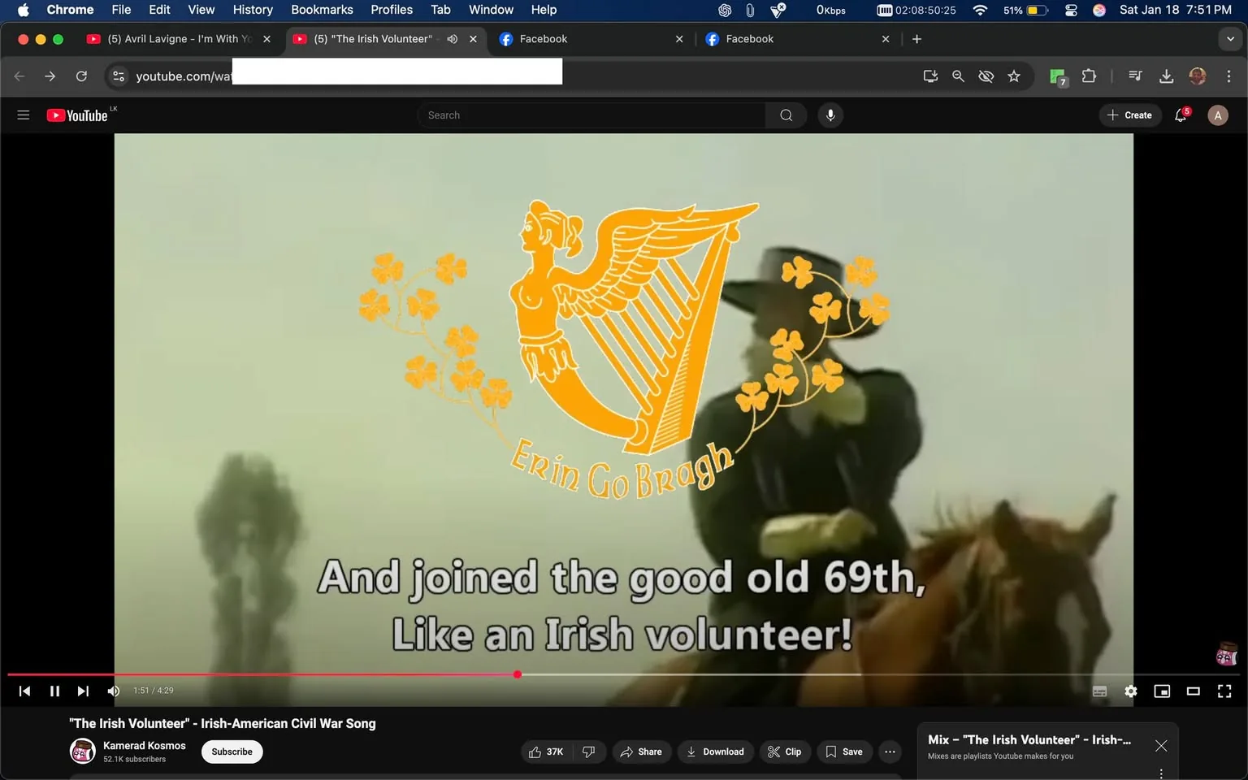Image resolution: width=1248 pixels, height=780 pixels.
Task: Click the YouTube voice search microphone
Action: click(830, 115)
